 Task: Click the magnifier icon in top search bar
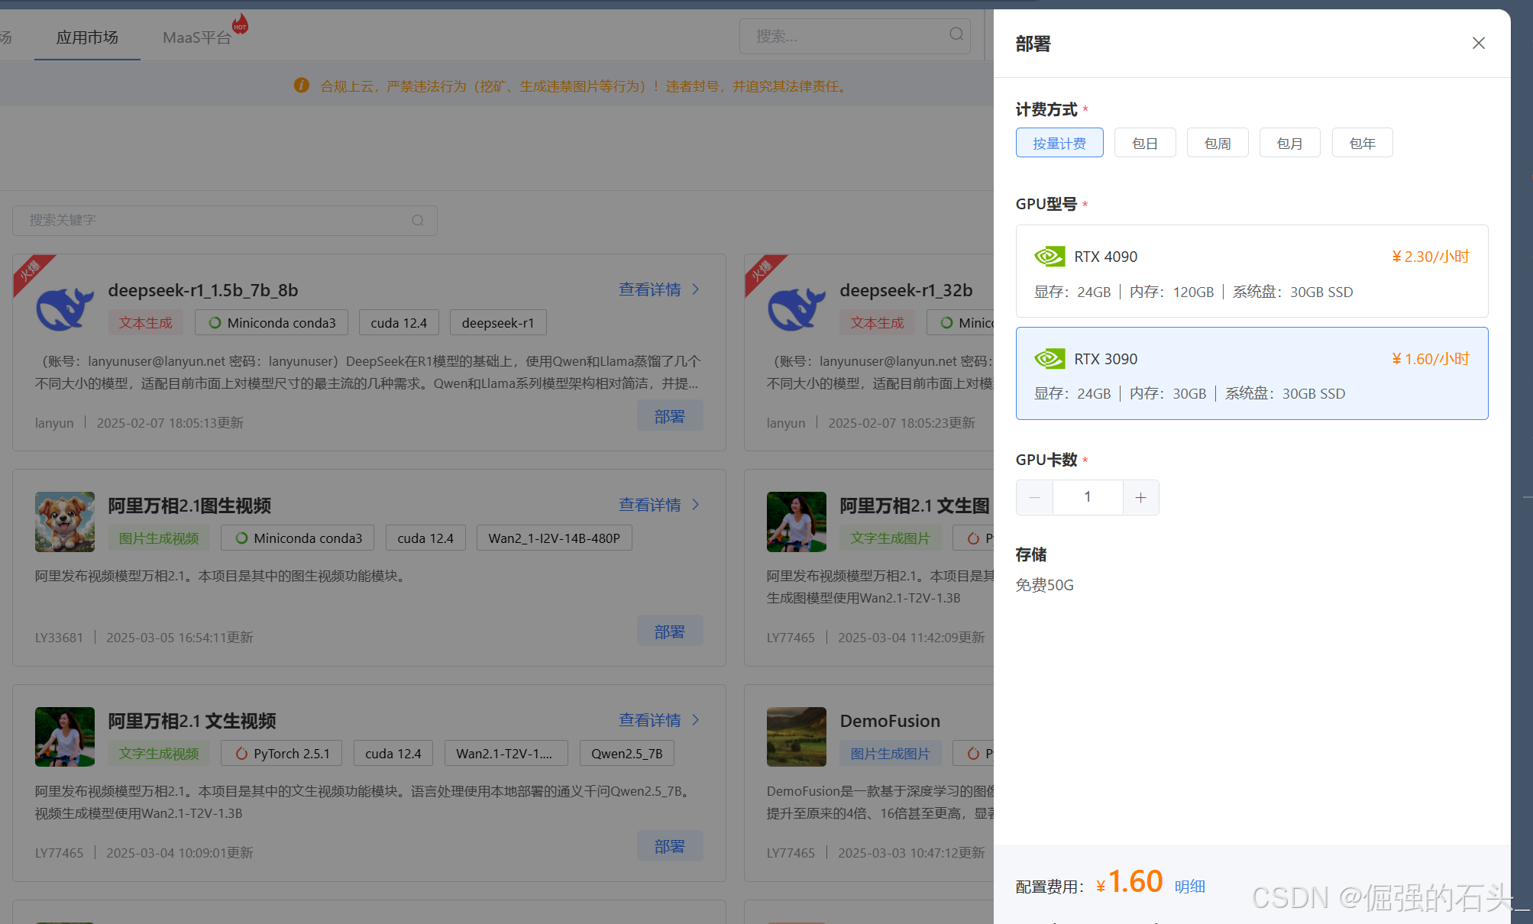tap(956, 34)
